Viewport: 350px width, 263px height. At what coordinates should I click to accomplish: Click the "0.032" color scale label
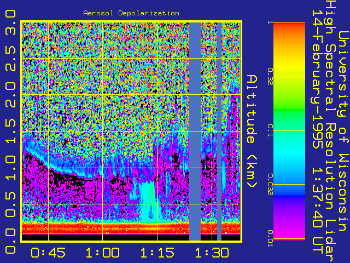pos(270,185)
